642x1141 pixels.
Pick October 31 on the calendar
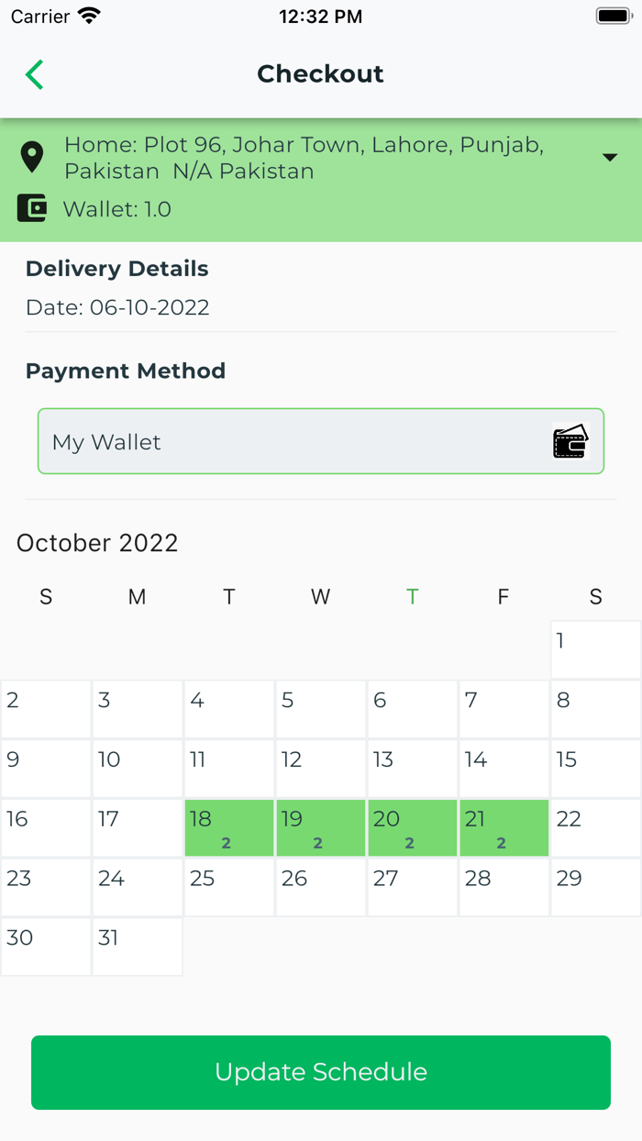138,947
